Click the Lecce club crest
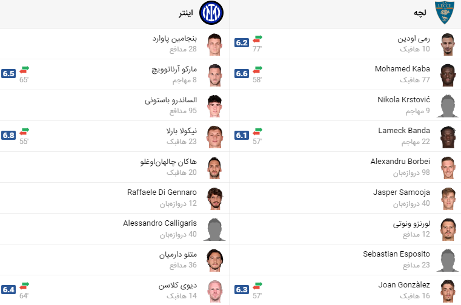The height and width of the screenshot is (305, 461). [445, 13]
